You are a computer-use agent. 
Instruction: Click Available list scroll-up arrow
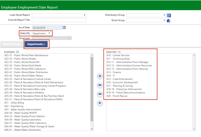pyautogui.click(x=92, y=55)
